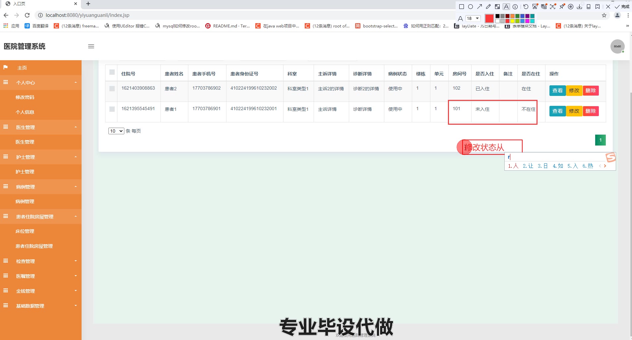Bookmark this page with star icon
The image size is (632, 340).
click(604, 15)
